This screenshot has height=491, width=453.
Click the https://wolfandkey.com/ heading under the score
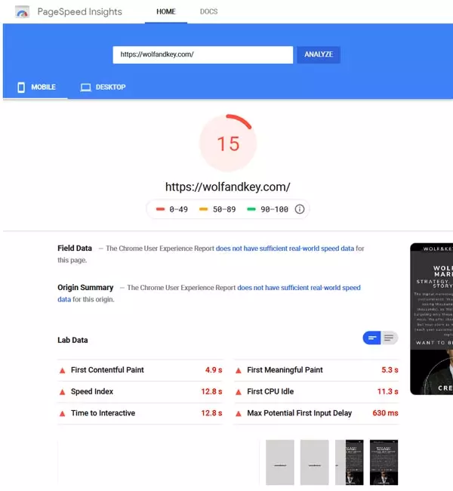tap(228, 187)
